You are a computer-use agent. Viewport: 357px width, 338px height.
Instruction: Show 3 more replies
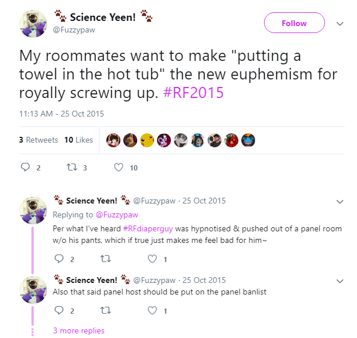click(x=78, y=330)
